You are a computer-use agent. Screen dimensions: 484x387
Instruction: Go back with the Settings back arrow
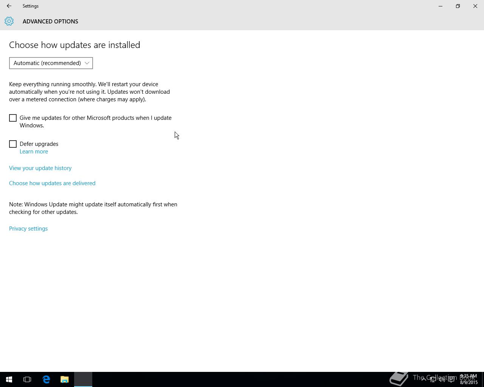point(9,6)
